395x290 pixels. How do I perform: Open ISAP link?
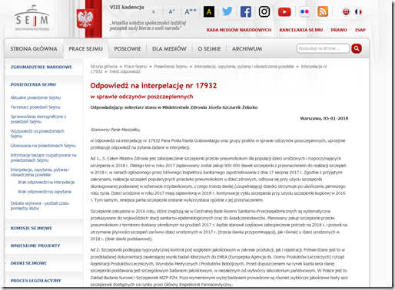[360, 30]
